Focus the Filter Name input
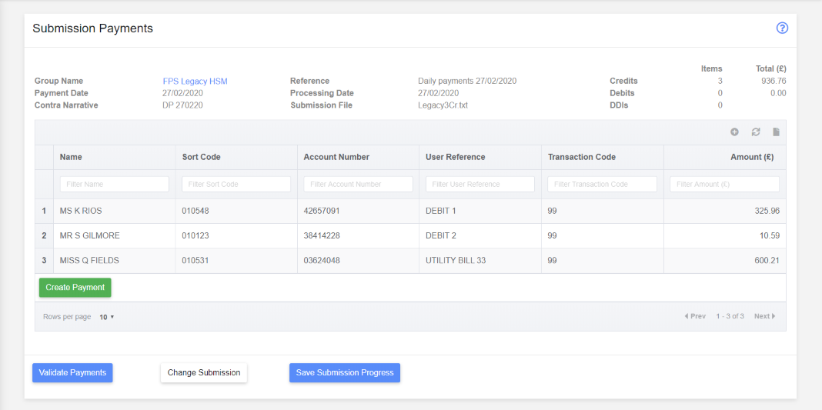Image resolution: width=822 pixels, height=410 pixels. click(x=114, y=185)
